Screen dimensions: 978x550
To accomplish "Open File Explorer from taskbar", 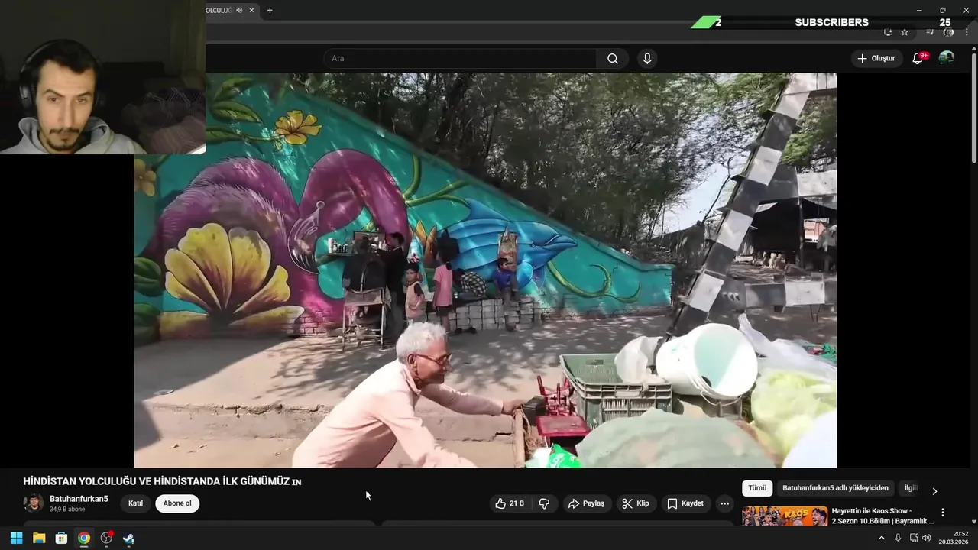I will pos(38,538).
